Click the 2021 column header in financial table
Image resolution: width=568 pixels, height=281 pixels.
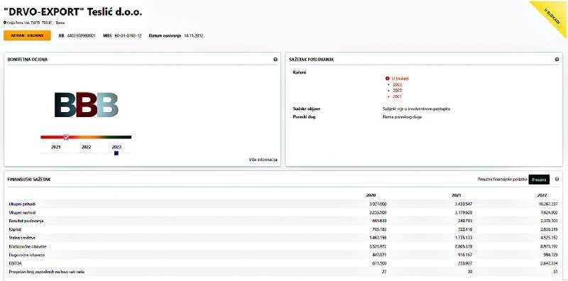point(457,195)
